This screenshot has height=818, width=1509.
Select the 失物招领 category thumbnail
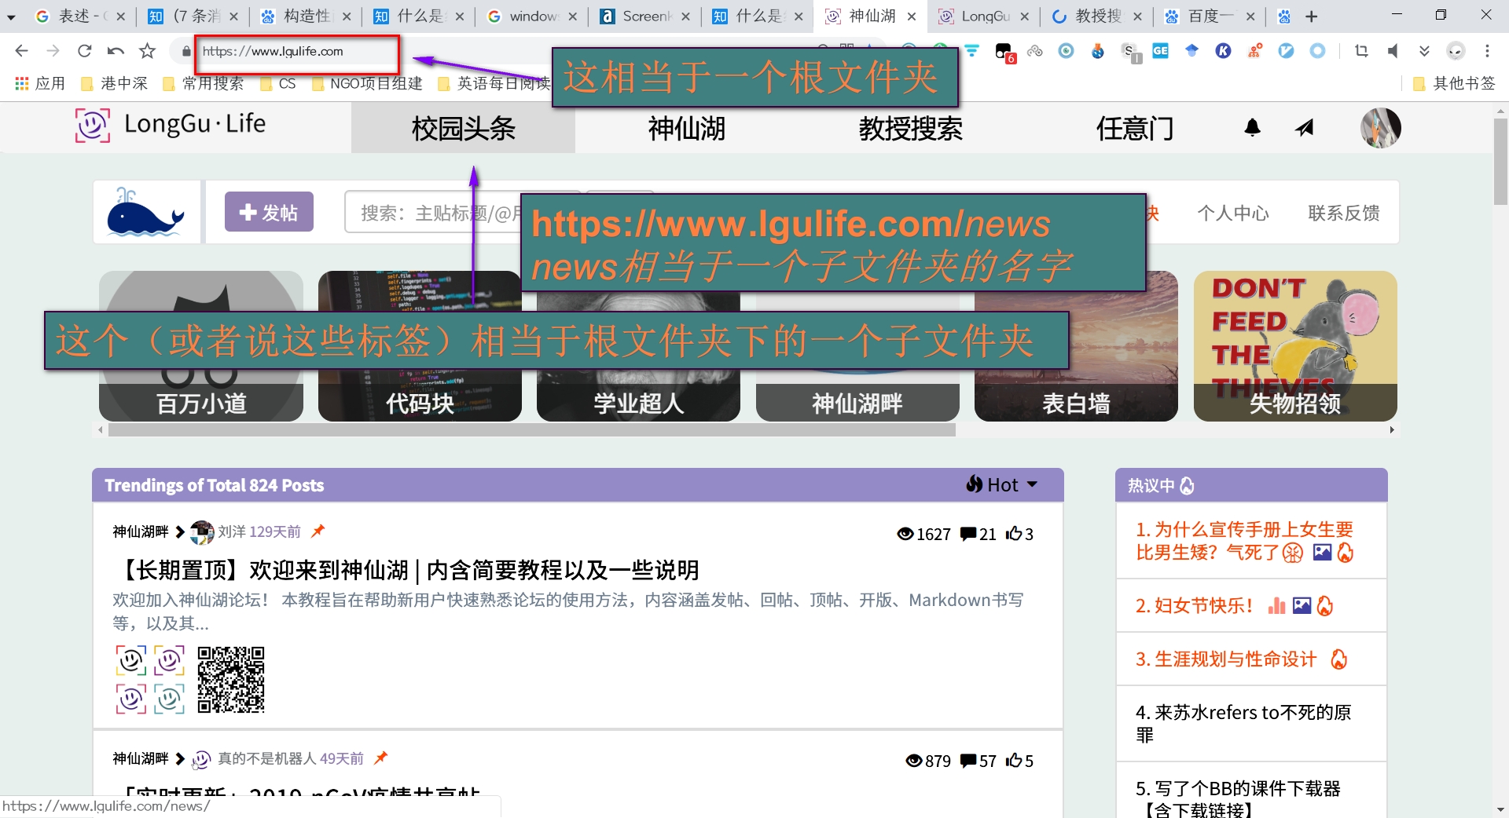pos(1294,346)
